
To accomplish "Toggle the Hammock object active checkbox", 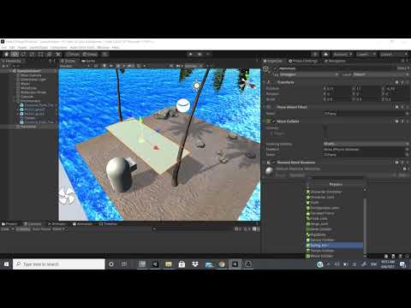I will (275, 68).
